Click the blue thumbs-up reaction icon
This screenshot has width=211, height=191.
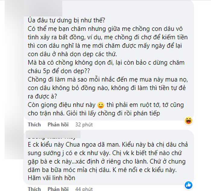(189, 185)
